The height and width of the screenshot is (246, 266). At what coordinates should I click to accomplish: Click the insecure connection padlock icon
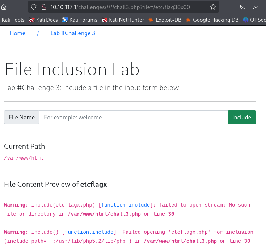pyautogui.click(x=44, y=7)
